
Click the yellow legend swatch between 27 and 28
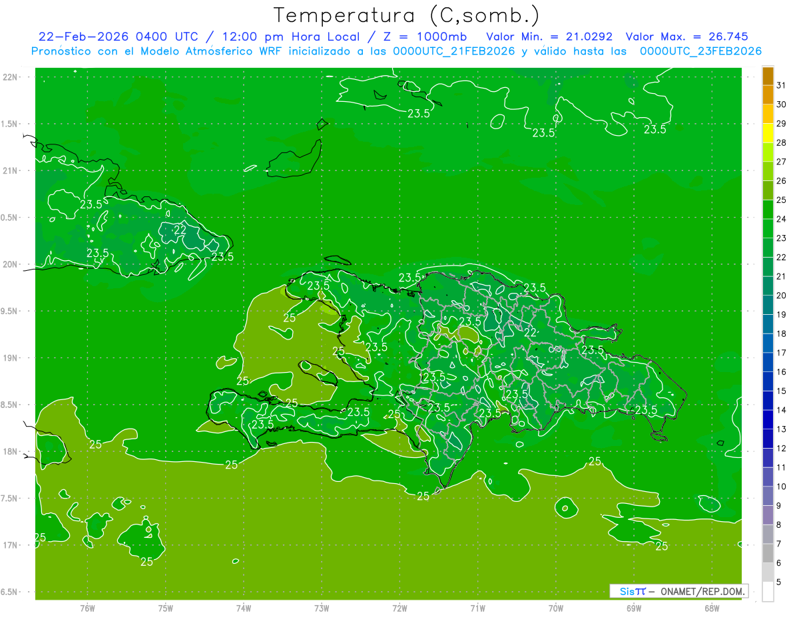(768, 152)
